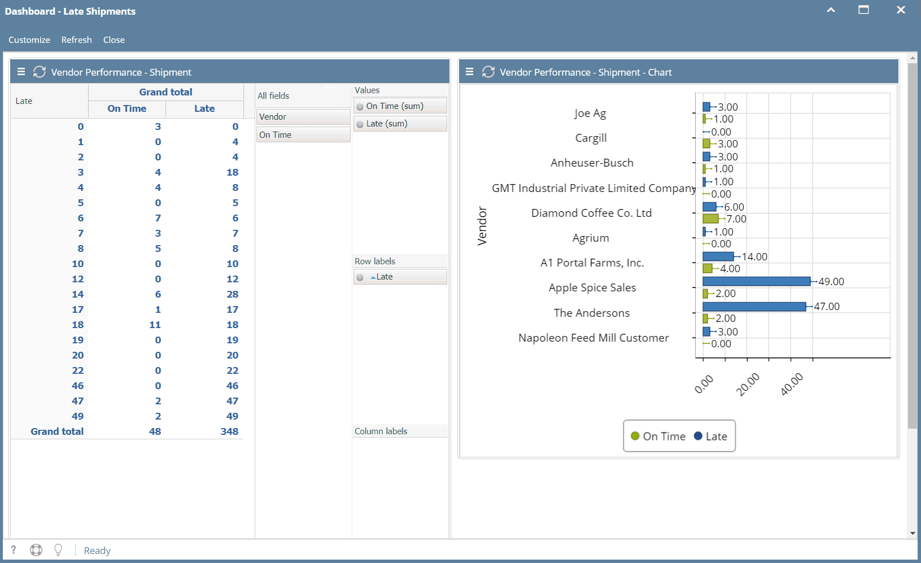Click the lightbulb tips icon in status bar

58,550
